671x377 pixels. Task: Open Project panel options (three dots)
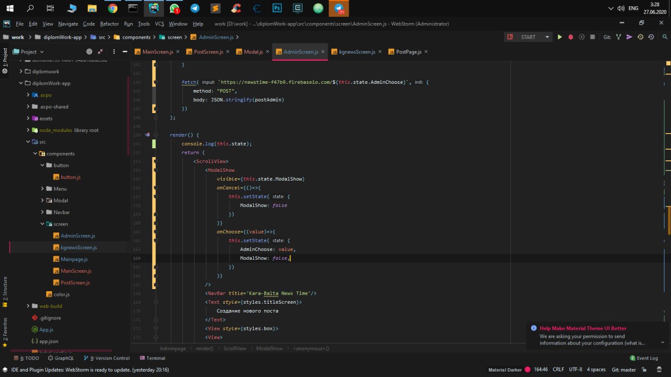click(114, 52)
